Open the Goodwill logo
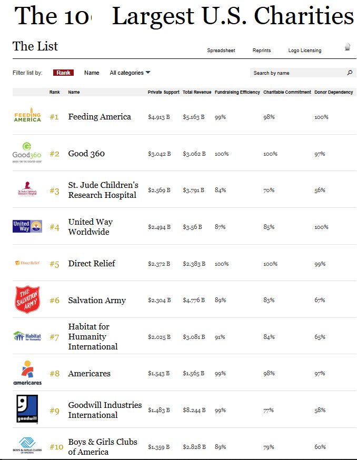The height and width of the screenshot is (460, 357). [x=27, y=409]
